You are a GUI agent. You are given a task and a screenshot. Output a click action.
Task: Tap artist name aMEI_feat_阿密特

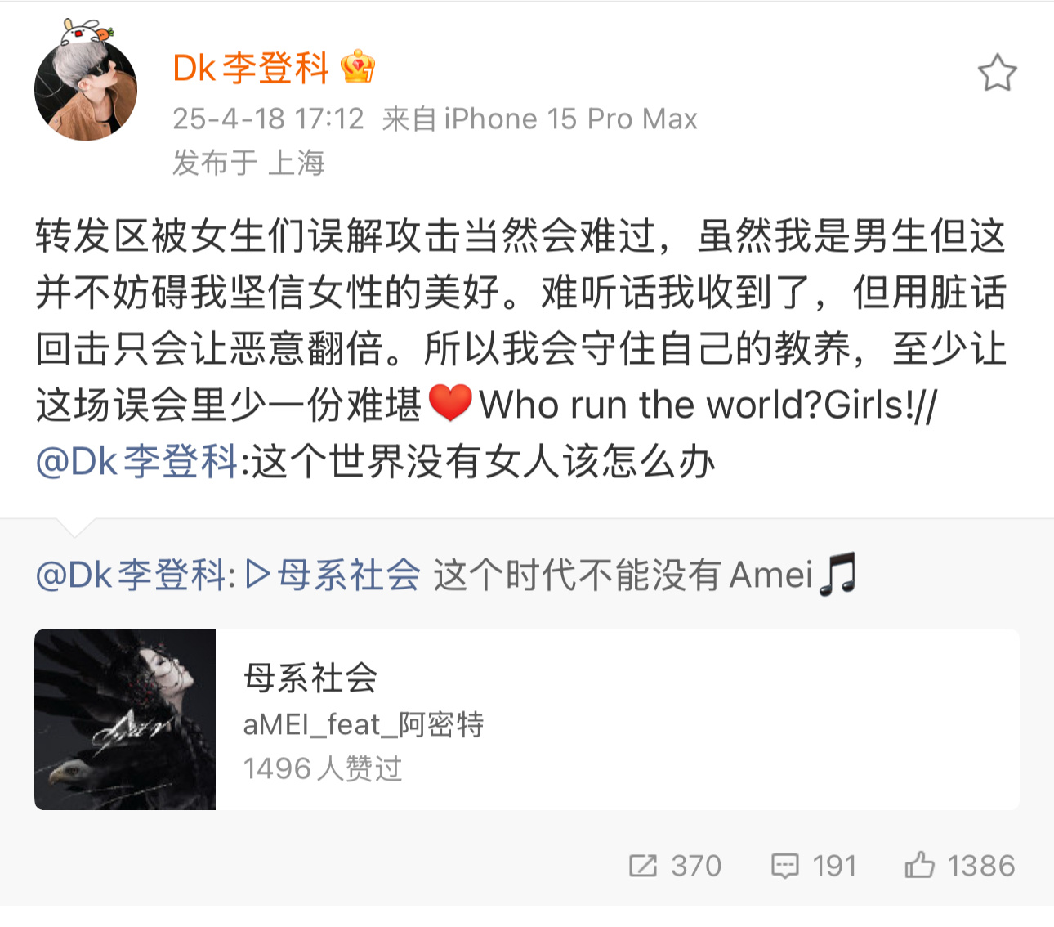364,724
